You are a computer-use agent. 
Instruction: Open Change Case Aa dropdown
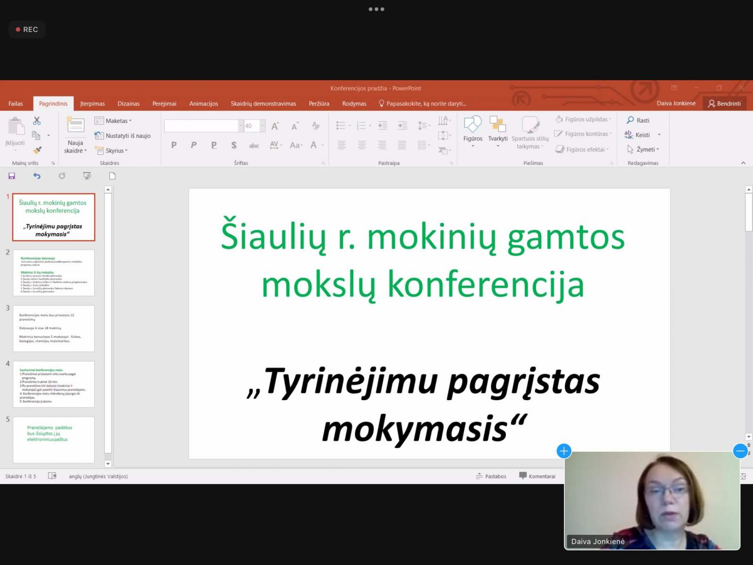296,145
